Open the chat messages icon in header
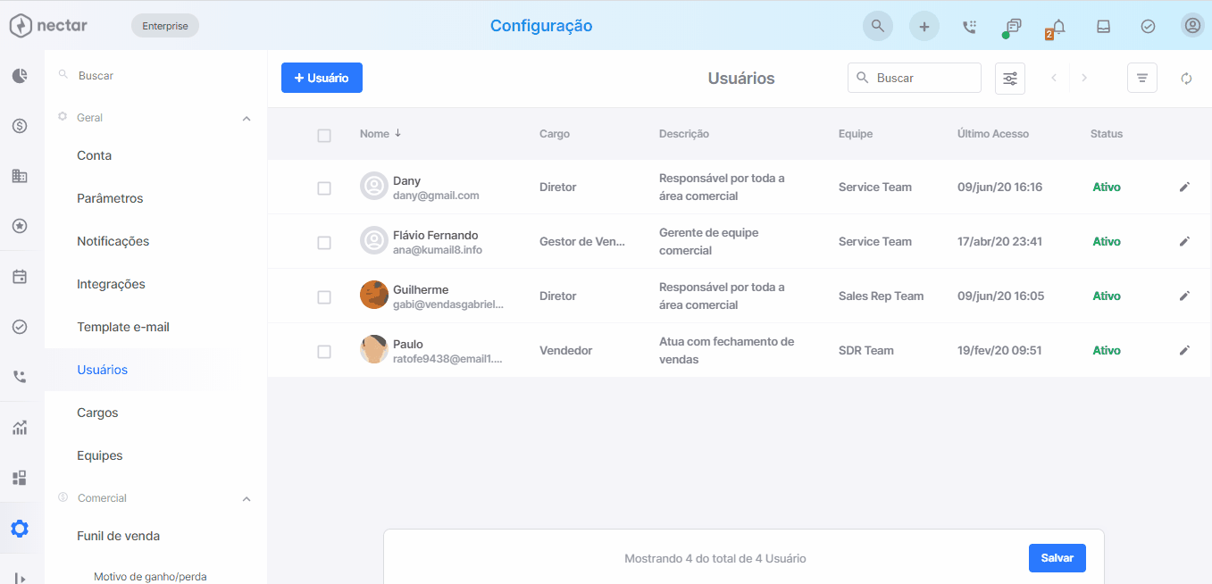 coord(1014,26)
